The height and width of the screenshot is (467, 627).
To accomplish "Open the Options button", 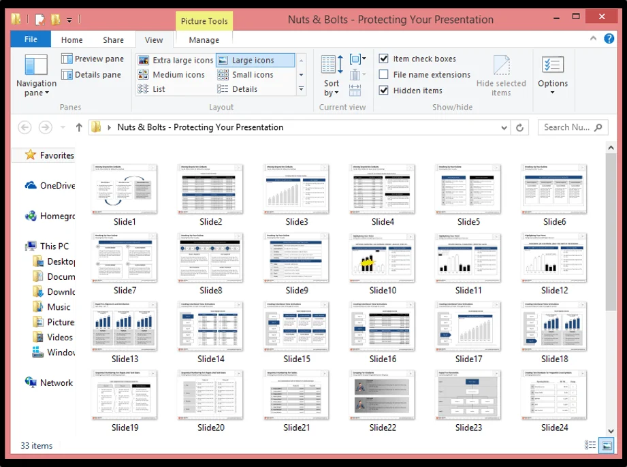I will coord(553,75).
